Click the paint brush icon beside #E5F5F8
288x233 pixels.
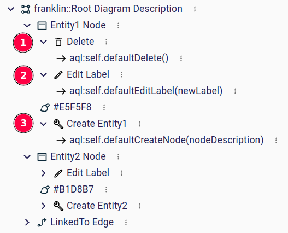coord(45,108)
